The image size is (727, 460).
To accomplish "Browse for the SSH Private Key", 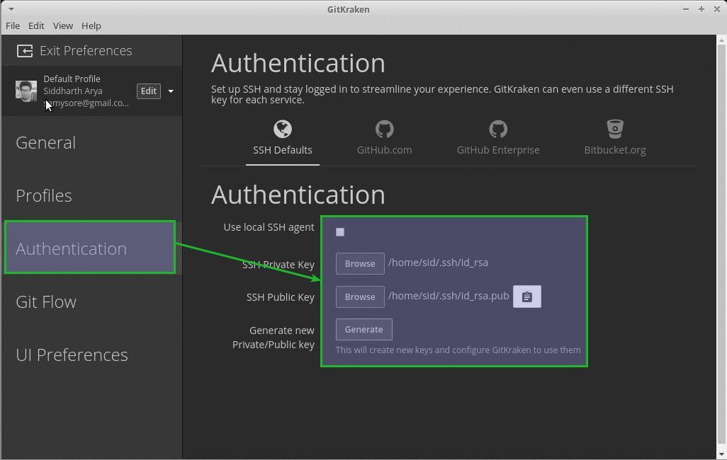I will click(x=360, y=263).
